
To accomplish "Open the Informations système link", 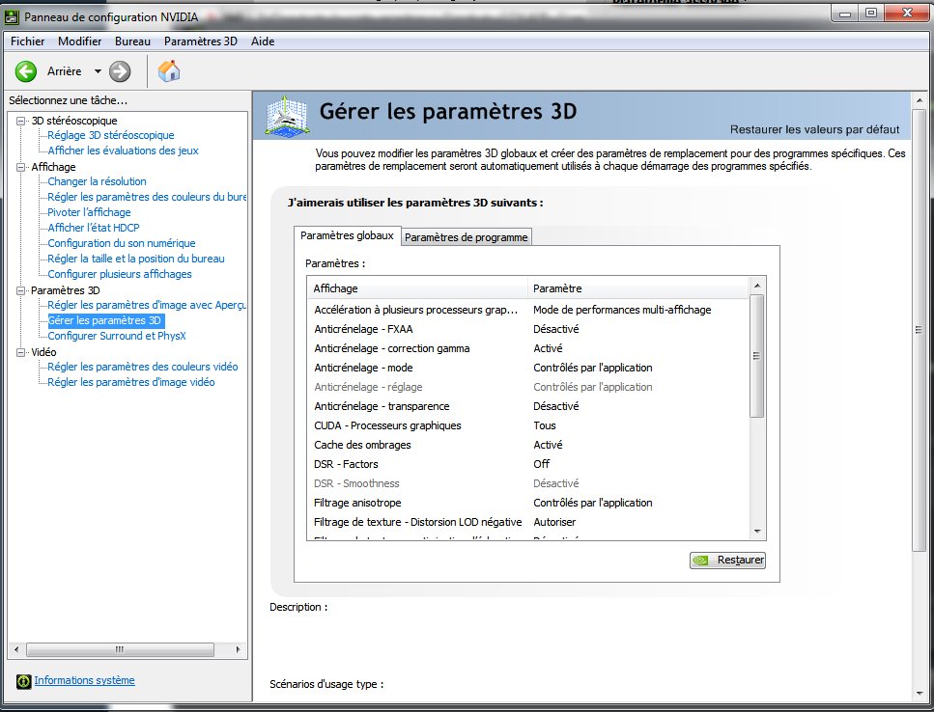I will coord(84,680).
